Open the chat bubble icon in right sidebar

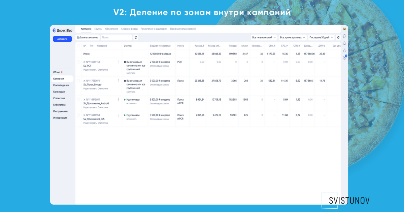344,36
